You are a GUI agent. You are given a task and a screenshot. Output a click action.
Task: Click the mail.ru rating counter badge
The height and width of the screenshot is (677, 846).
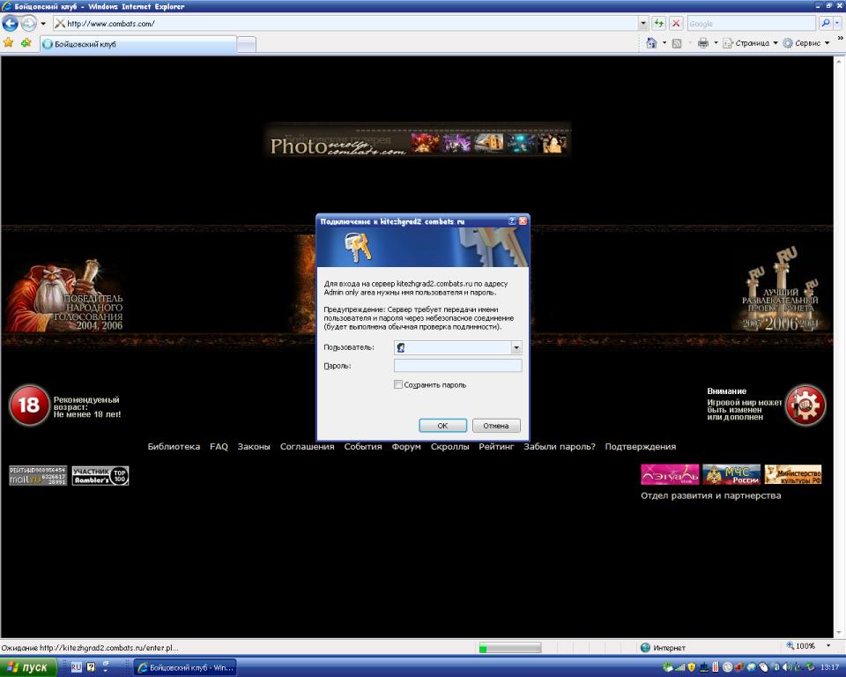[x=38, y=476]
